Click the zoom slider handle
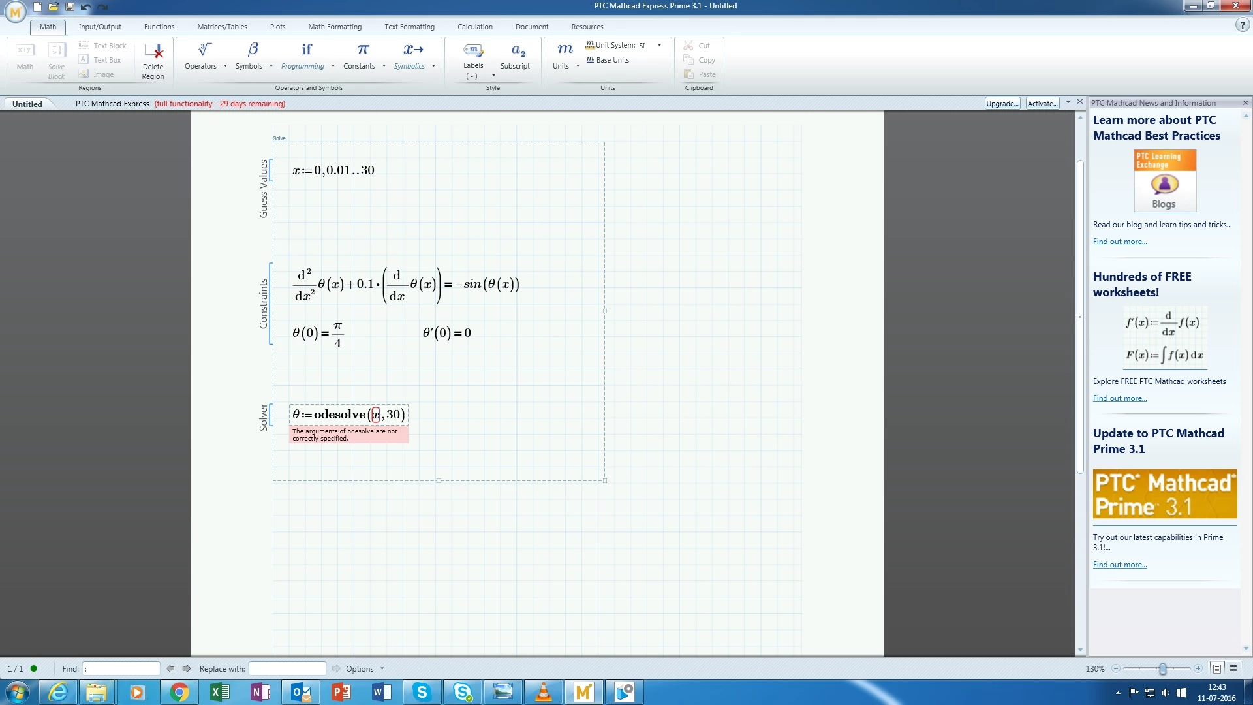The width and height of the screenshot is (1253, 705). coord(1162,668)
